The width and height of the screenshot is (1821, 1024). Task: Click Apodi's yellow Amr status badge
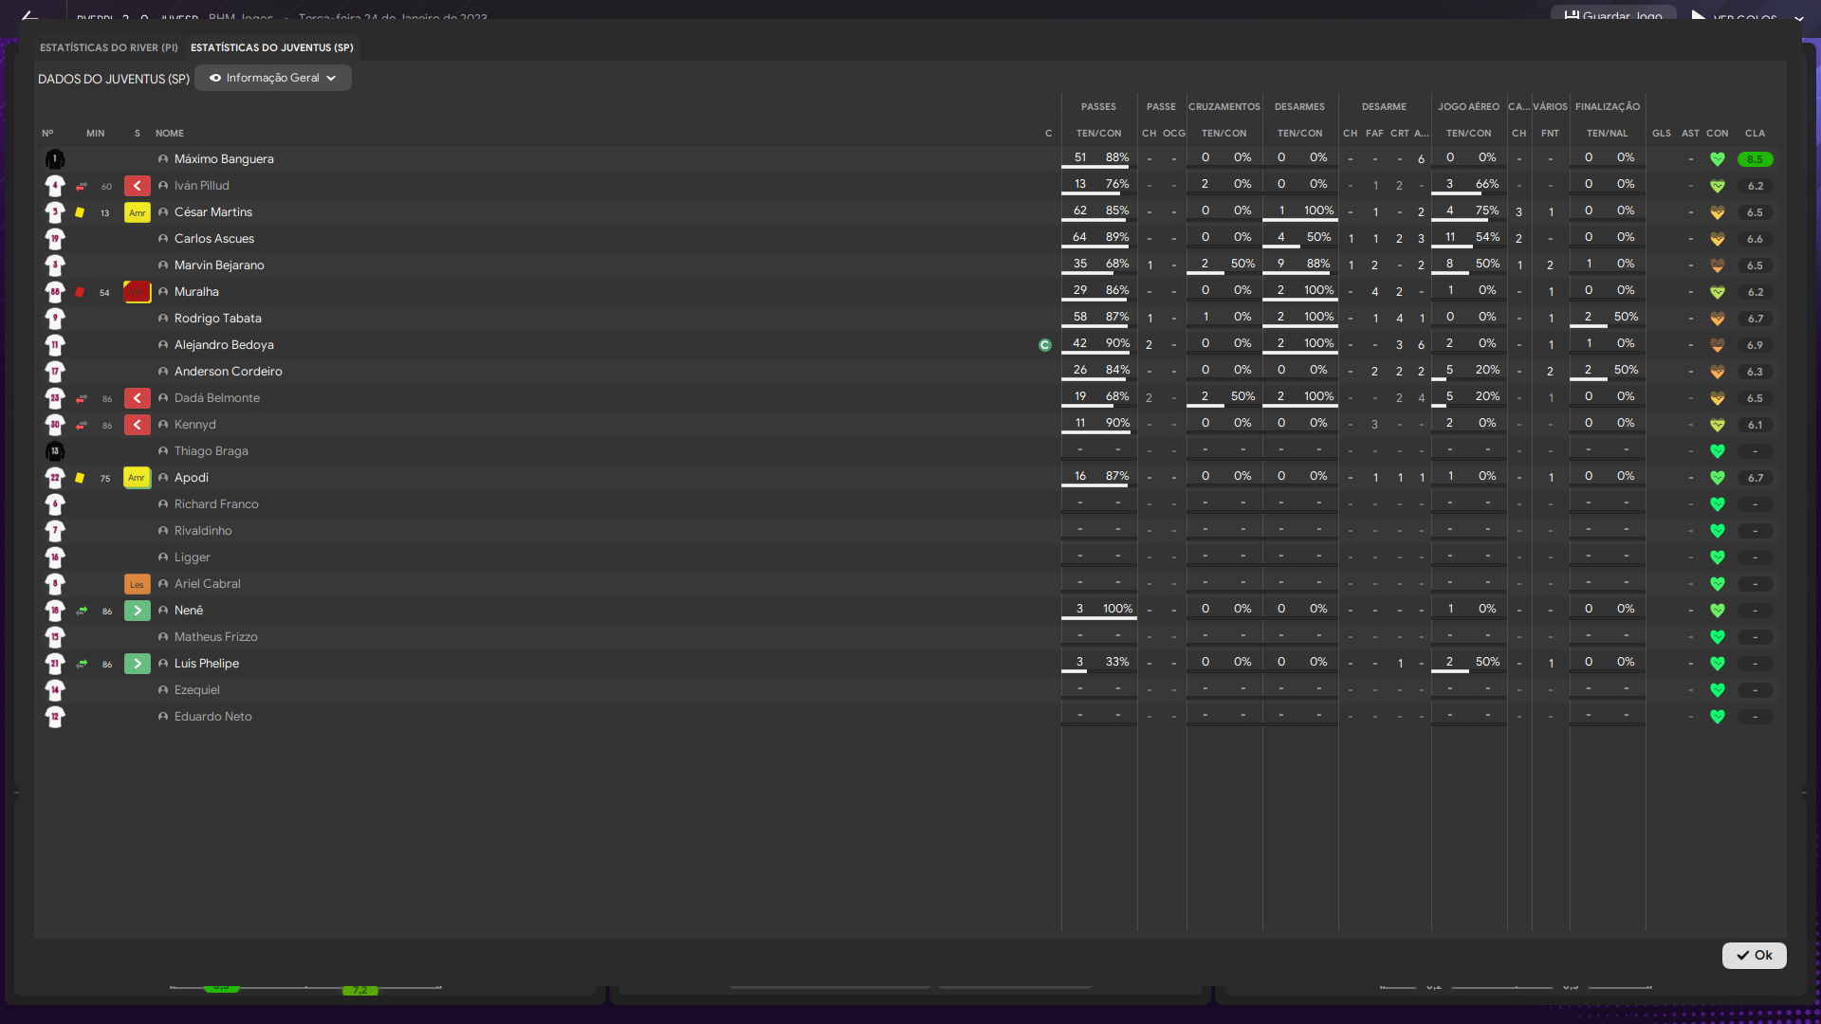point(138,478)
